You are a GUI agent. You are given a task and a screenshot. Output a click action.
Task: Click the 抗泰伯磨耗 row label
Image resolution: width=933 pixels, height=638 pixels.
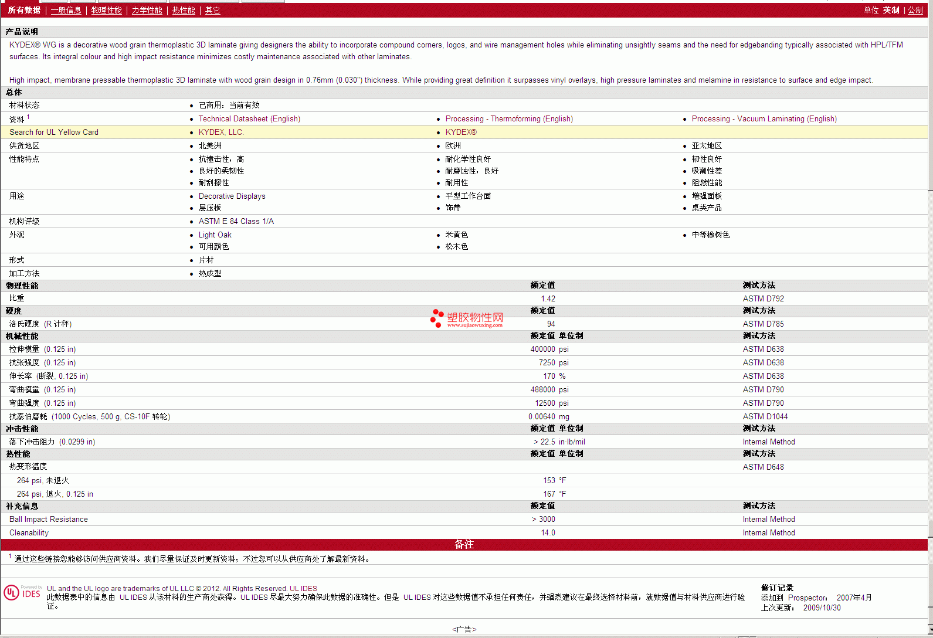(x=90, y=416)
